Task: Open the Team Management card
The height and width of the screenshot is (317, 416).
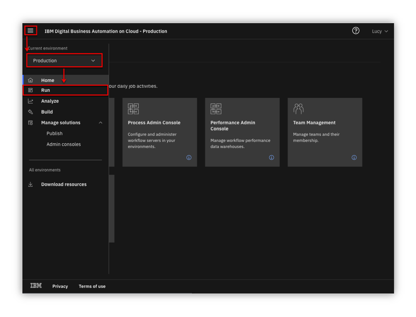Action: click(325, 132)
